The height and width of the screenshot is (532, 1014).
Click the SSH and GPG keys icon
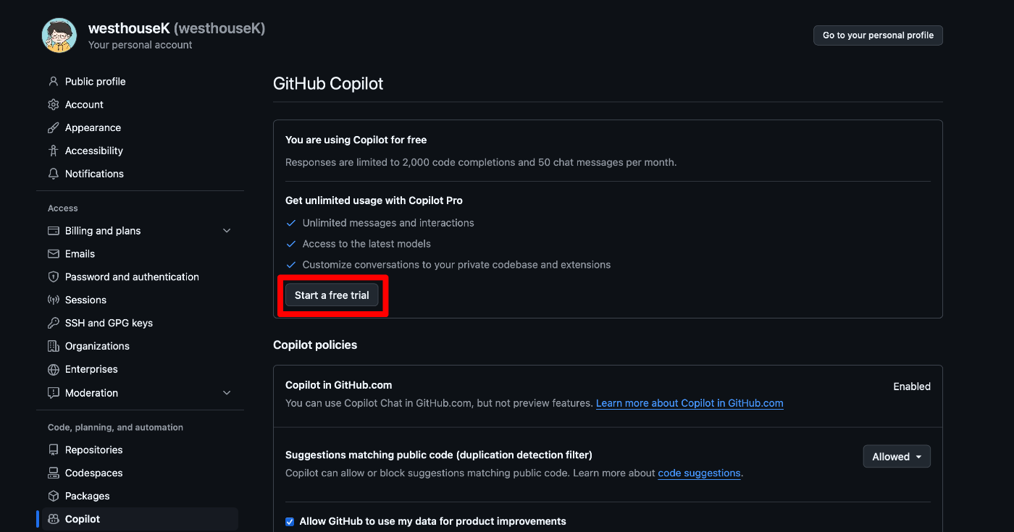[52, 323]
